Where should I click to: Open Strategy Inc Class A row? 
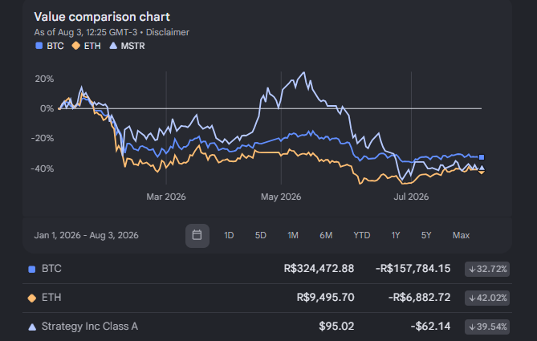pos(267,327)
